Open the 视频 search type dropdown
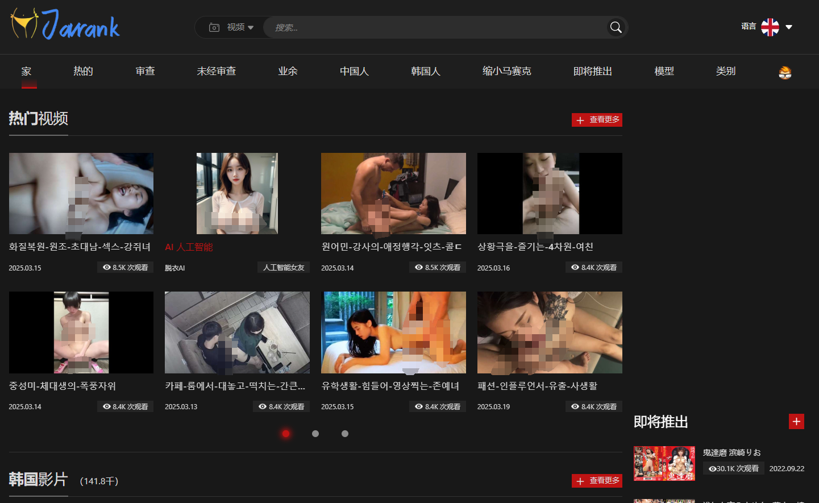 240,27
